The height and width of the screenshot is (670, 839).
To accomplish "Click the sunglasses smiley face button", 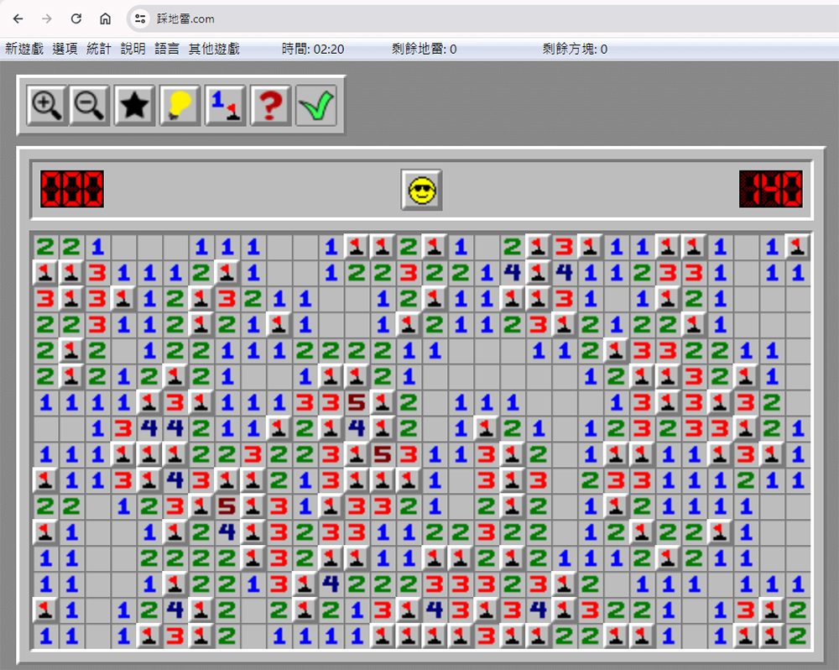I will (422, 190).
